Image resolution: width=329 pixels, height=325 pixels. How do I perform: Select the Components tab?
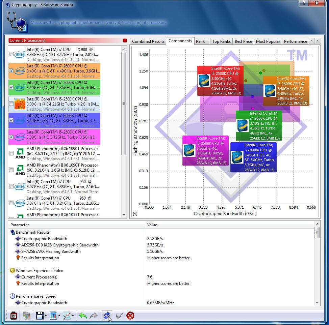(x=180, y=41)
